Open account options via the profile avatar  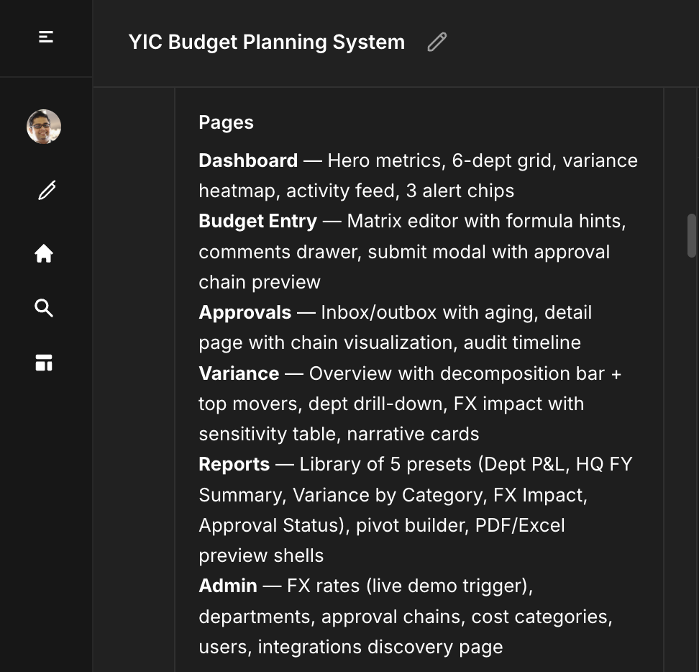pyautogui.click(x=44, y=126)
